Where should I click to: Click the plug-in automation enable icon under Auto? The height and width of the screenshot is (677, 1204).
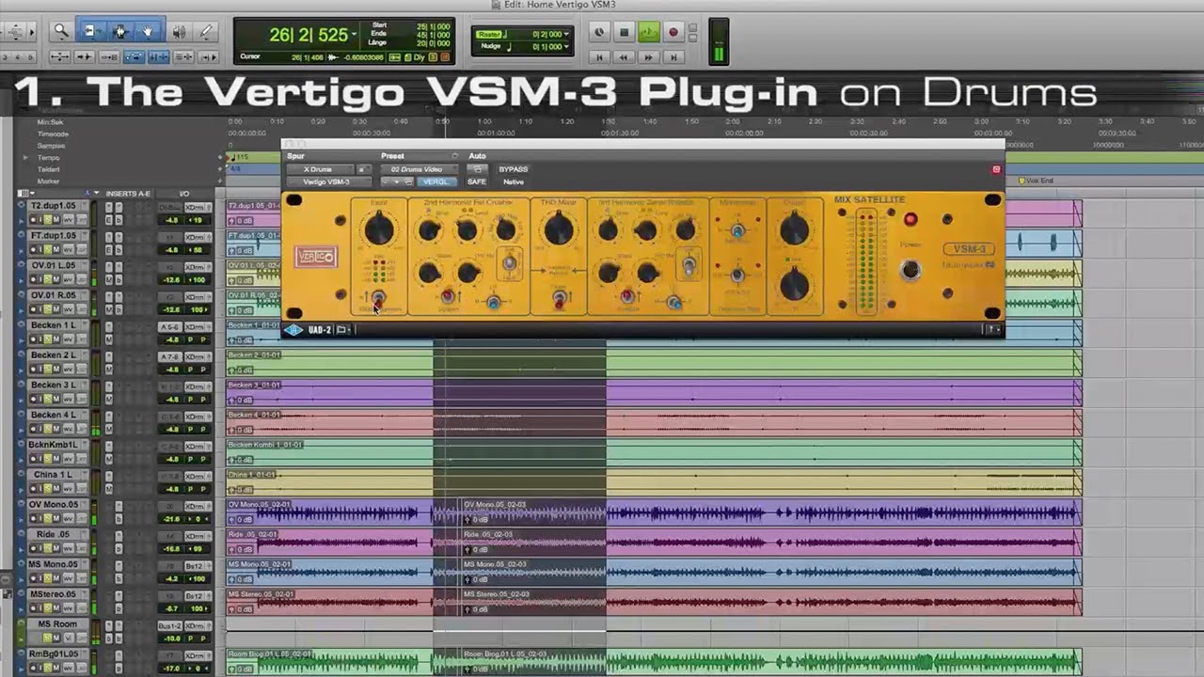(x=477, y=169)
